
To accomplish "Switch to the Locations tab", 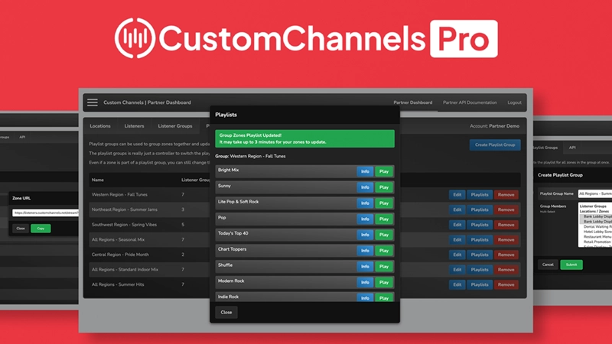I will pyautogui.click(x=100, y=126).
